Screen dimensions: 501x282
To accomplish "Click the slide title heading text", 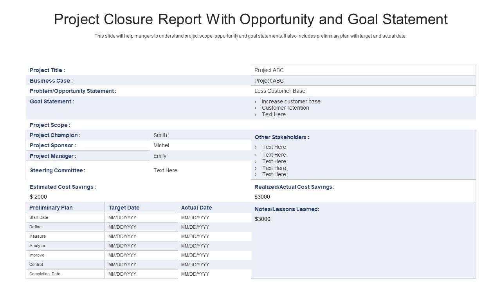I will click(x=250, y=19).
